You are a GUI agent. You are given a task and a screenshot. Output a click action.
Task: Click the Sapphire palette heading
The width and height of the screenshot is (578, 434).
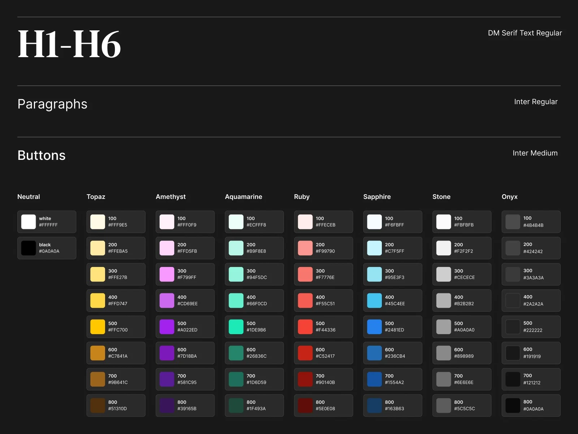(x=377, y=197)
